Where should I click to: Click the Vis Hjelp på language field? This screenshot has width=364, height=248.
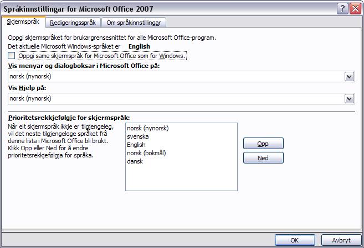point(181,99)
